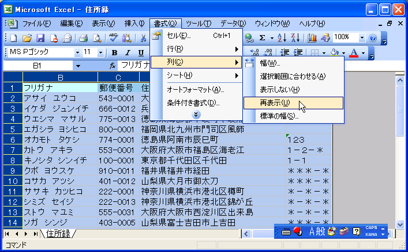Click the Cut scissors icon
This screenshot has height=252, width=408.
(143, 38)
